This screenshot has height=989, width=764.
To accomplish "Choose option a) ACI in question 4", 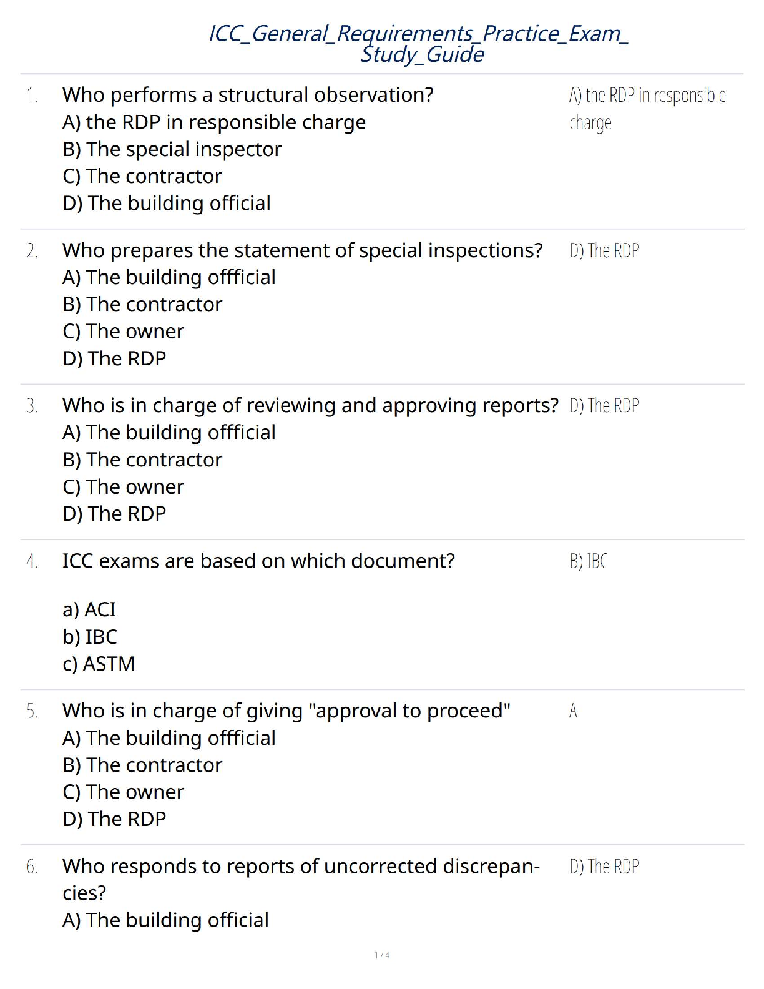I will (x=89, y=609).
